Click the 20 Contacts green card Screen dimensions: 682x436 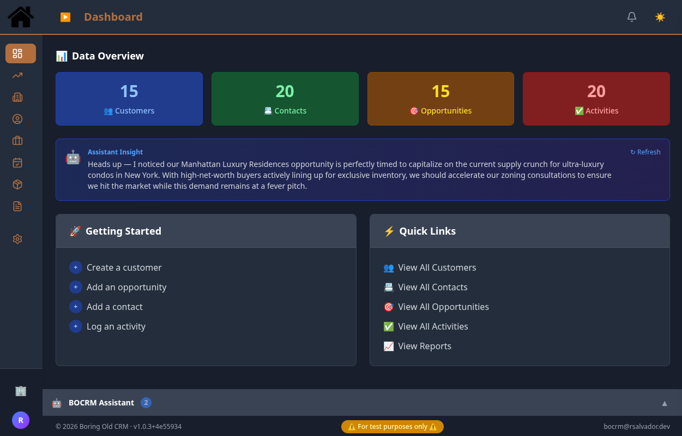(285, 99)
